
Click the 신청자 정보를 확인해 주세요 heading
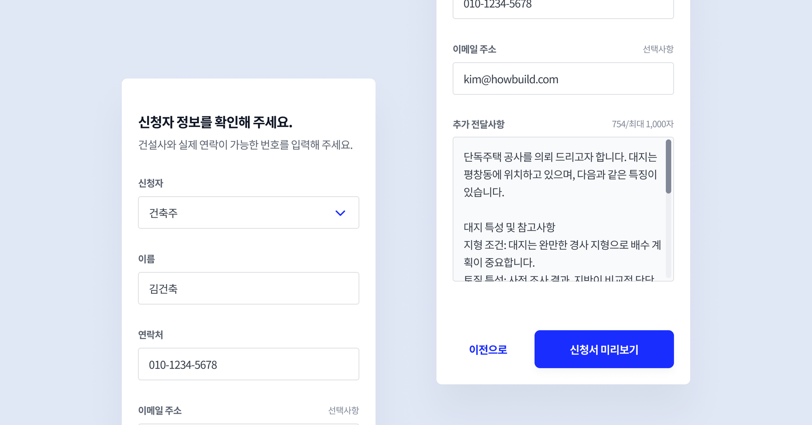(x=215, y=122)
